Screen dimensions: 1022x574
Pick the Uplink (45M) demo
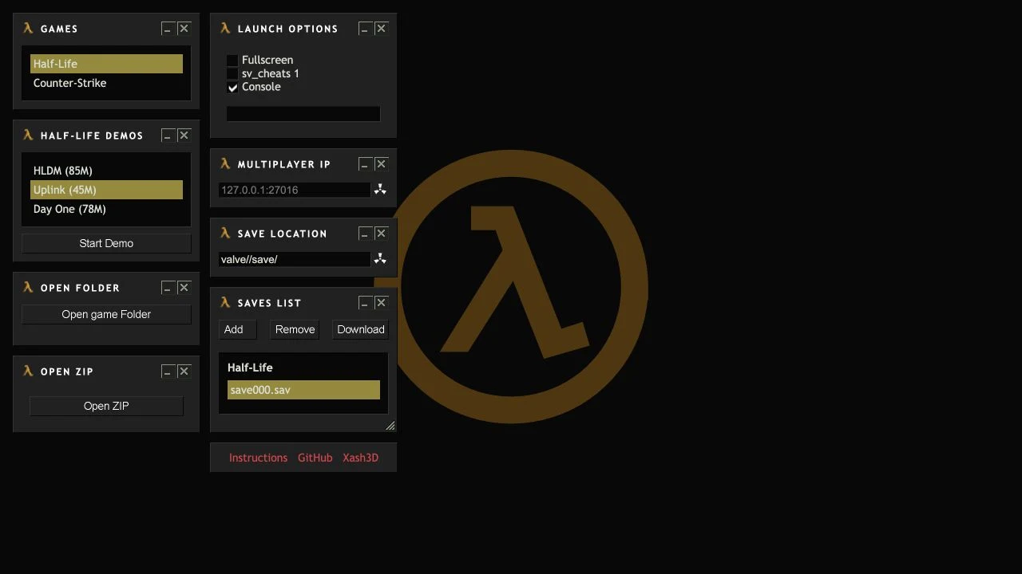point(106,190)
